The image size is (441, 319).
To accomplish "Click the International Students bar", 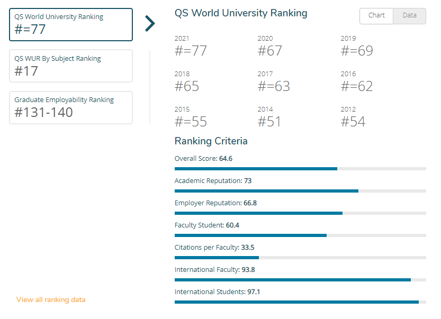I will pos(300,302).
